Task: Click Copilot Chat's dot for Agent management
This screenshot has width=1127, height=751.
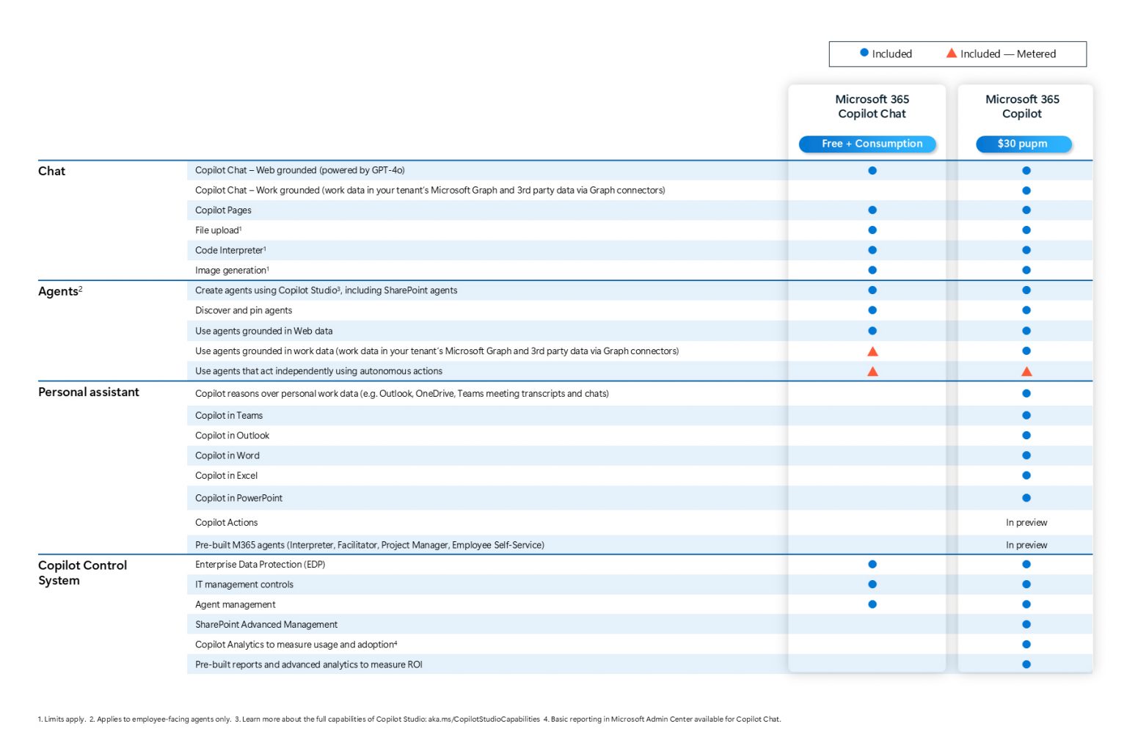Action: click(872, 605)
